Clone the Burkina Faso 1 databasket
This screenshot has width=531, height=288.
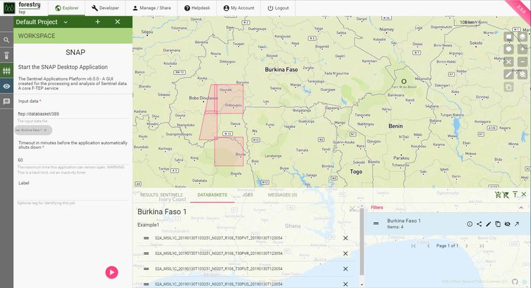tap(498, 224)
